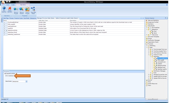Open the vertical Toolbox side tab

[x=2, y=20]
